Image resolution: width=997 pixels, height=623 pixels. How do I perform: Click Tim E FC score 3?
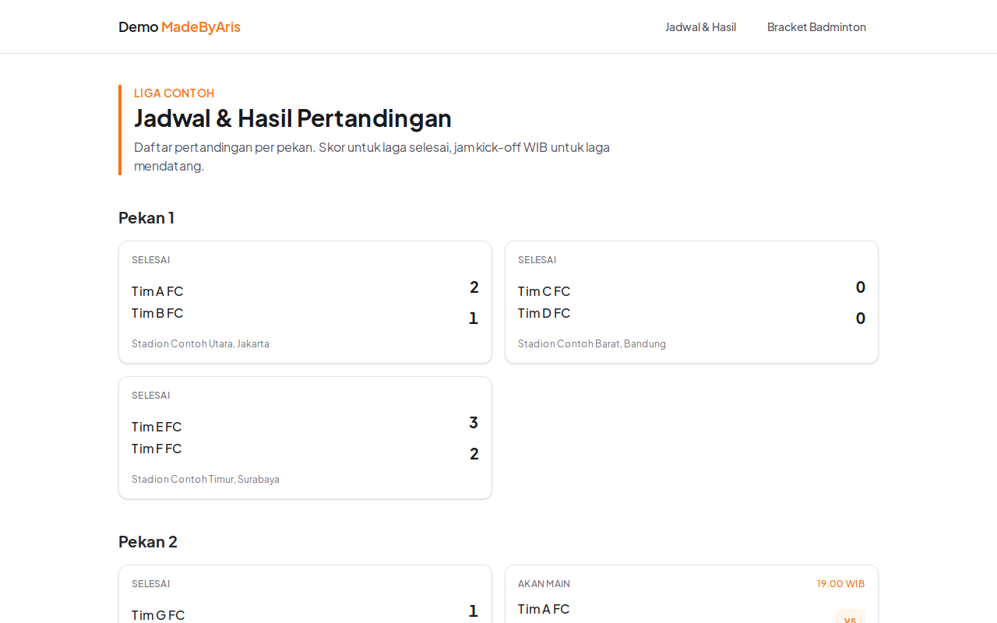pyautogui.click(x=474, y=423)
